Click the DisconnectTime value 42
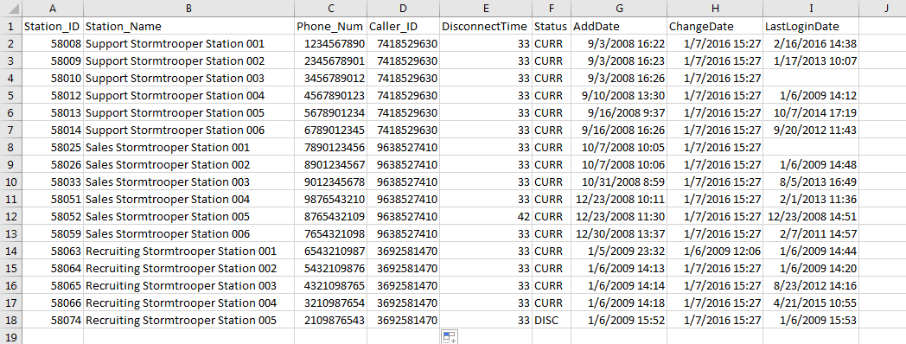The height and width of the screenshot is (344, 906). click(485, 216)
